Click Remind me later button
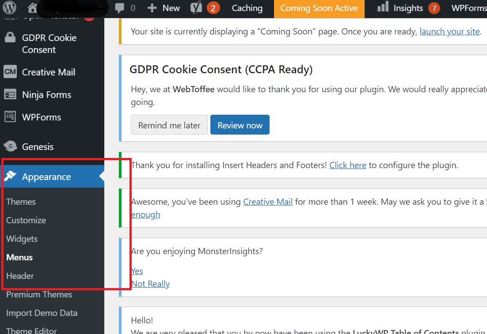 click(169, 125)
